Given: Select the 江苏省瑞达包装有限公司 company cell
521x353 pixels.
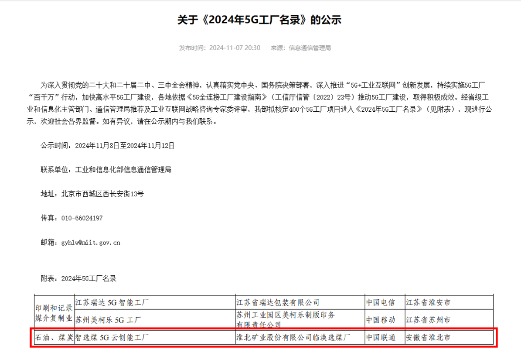Looking at the screenshot, I should click(278, 302).
